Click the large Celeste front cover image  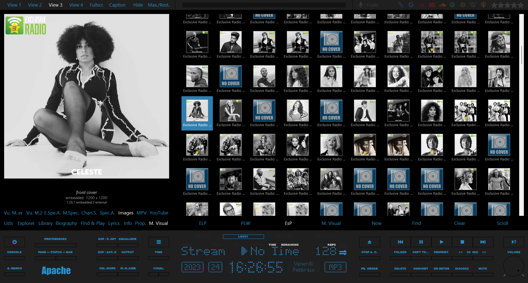pyautogui.click(x=87, y=96)
